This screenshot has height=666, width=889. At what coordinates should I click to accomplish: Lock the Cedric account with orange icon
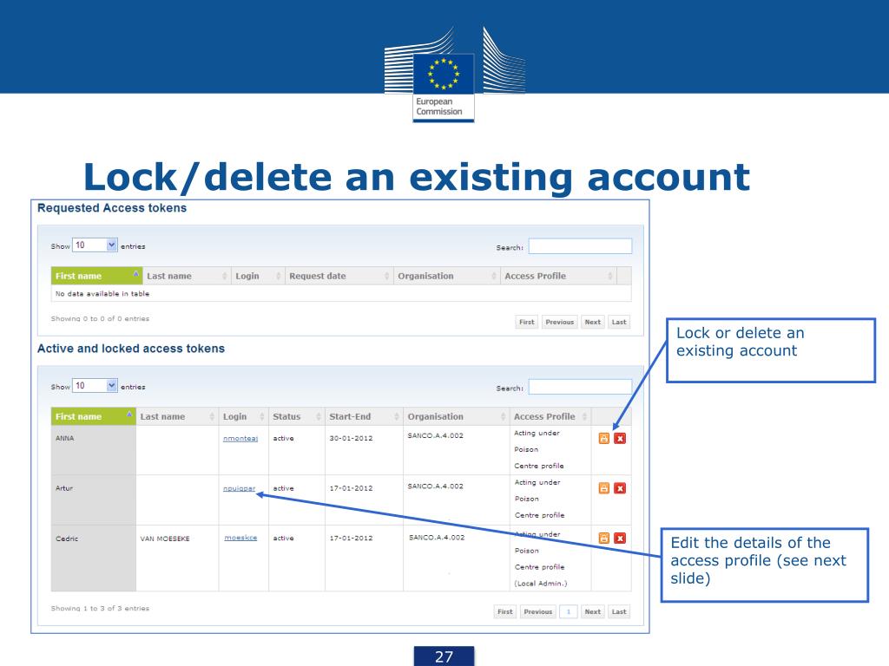click(x=604, y=538)
